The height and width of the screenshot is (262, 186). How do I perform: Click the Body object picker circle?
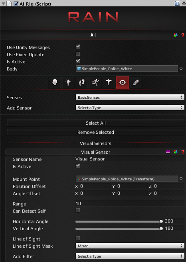(181, 68)
